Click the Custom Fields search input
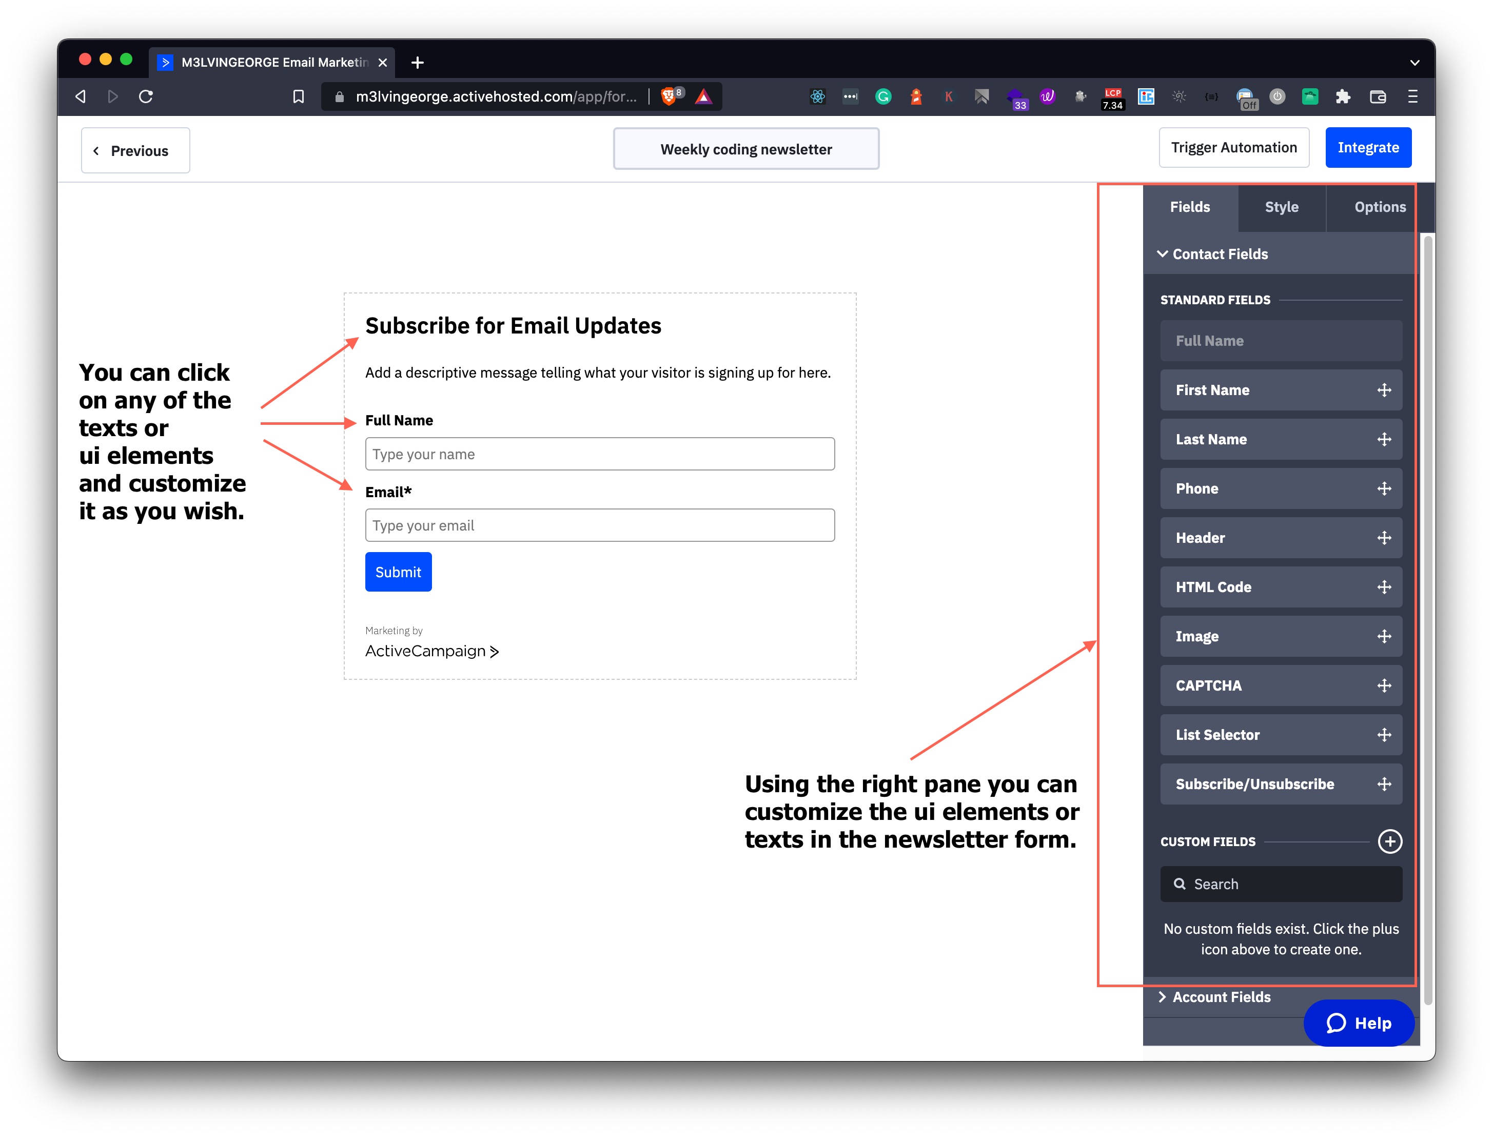The height and width of the screenshot is (1137, 1493). [x=1281, y=884]
